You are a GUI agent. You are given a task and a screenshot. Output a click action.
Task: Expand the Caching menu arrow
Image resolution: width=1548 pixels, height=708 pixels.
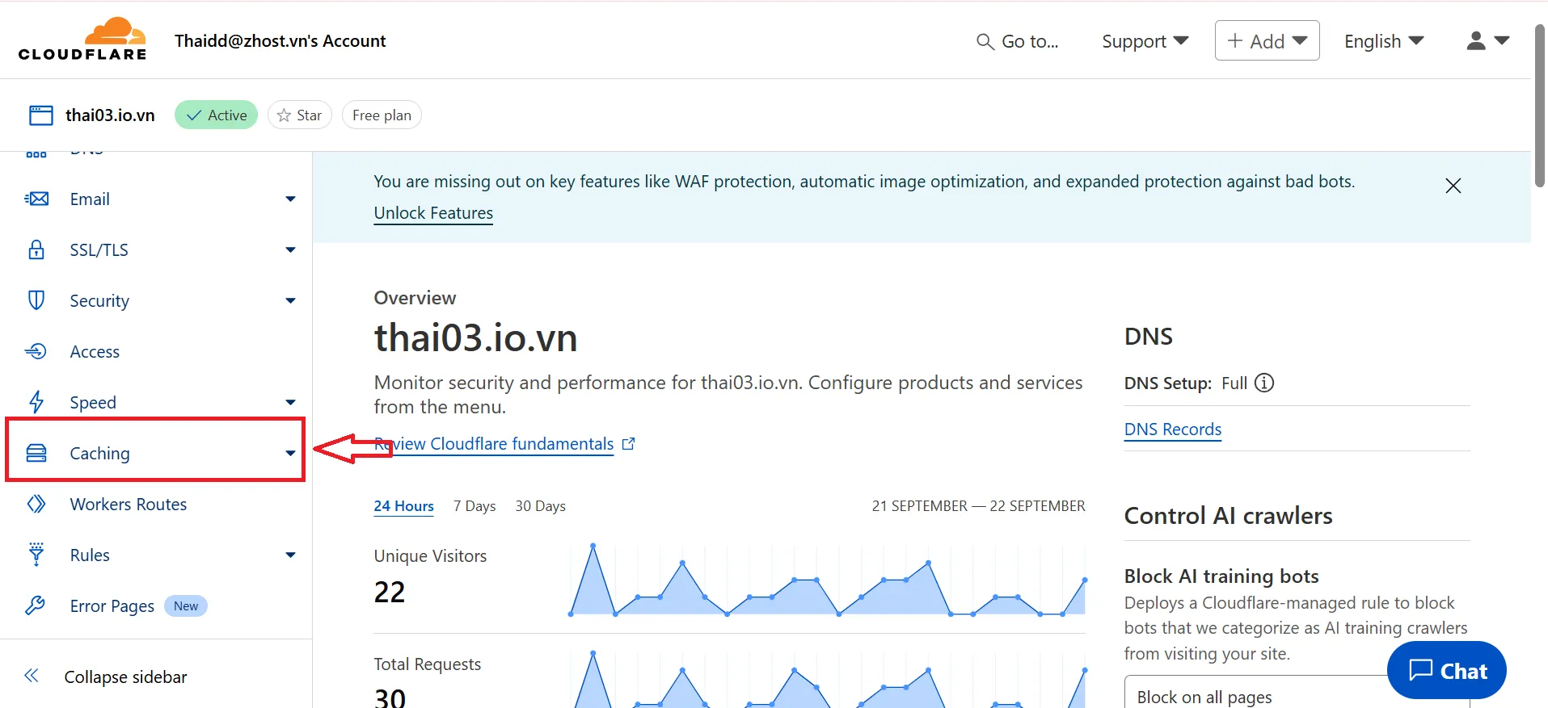click(290, 453)
